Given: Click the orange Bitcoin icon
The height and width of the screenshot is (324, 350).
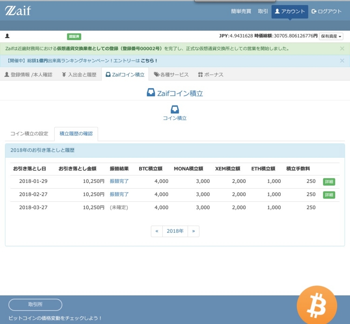Looking at the screenshot, I should 317,306.
